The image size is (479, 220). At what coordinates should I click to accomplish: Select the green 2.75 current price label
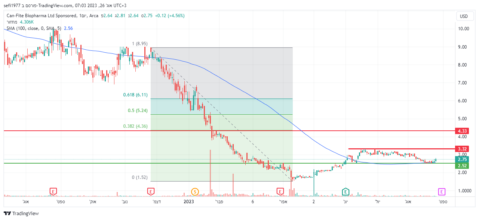coord(462,159)
